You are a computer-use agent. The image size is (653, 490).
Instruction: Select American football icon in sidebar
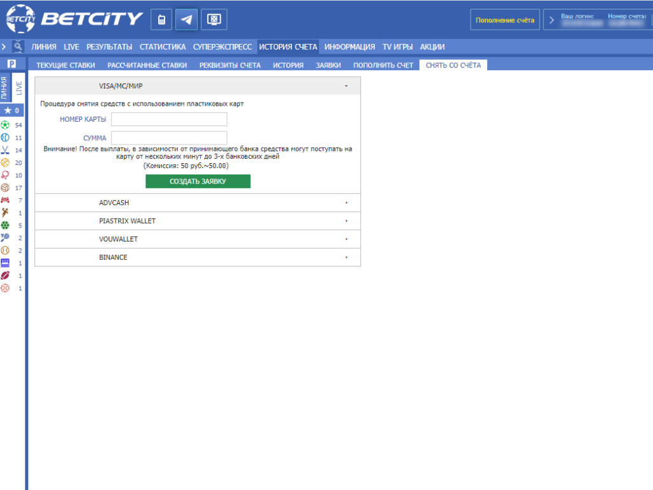pos(5,275)
